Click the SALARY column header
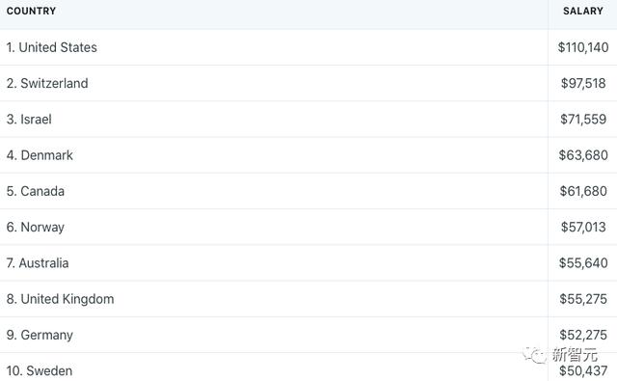617x381 pixels. (582, 11)
